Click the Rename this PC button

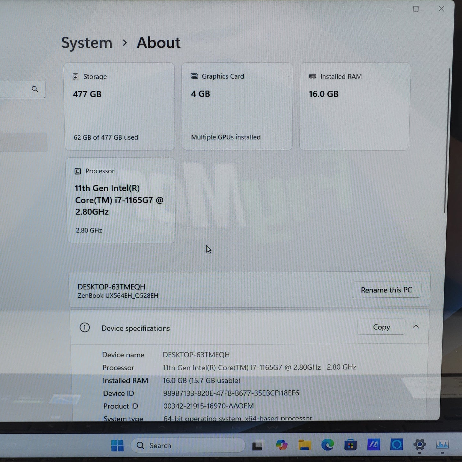[386, 290]
